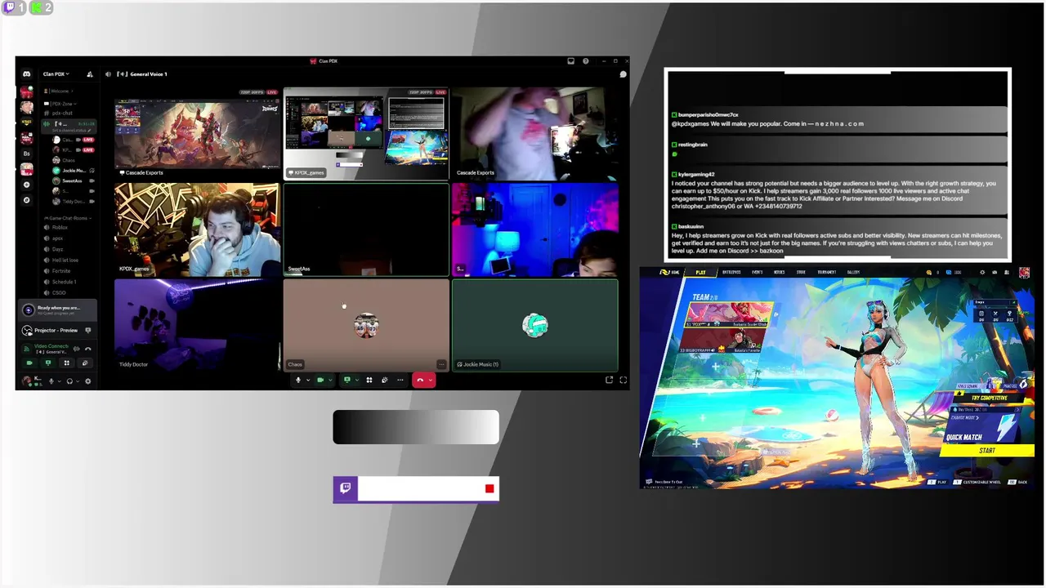The width and height of the screenshot is (1046, 588).
Task: Open camera options arrow in call bar
Action: pyautogui.click(x=330, y=380)
